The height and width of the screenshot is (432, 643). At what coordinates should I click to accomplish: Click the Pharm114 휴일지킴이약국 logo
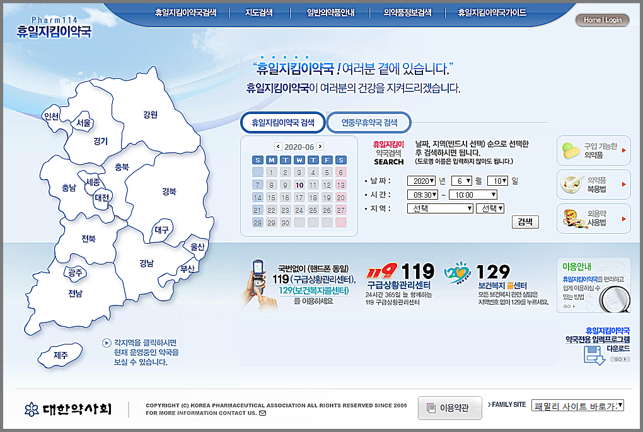click(54, 28)
